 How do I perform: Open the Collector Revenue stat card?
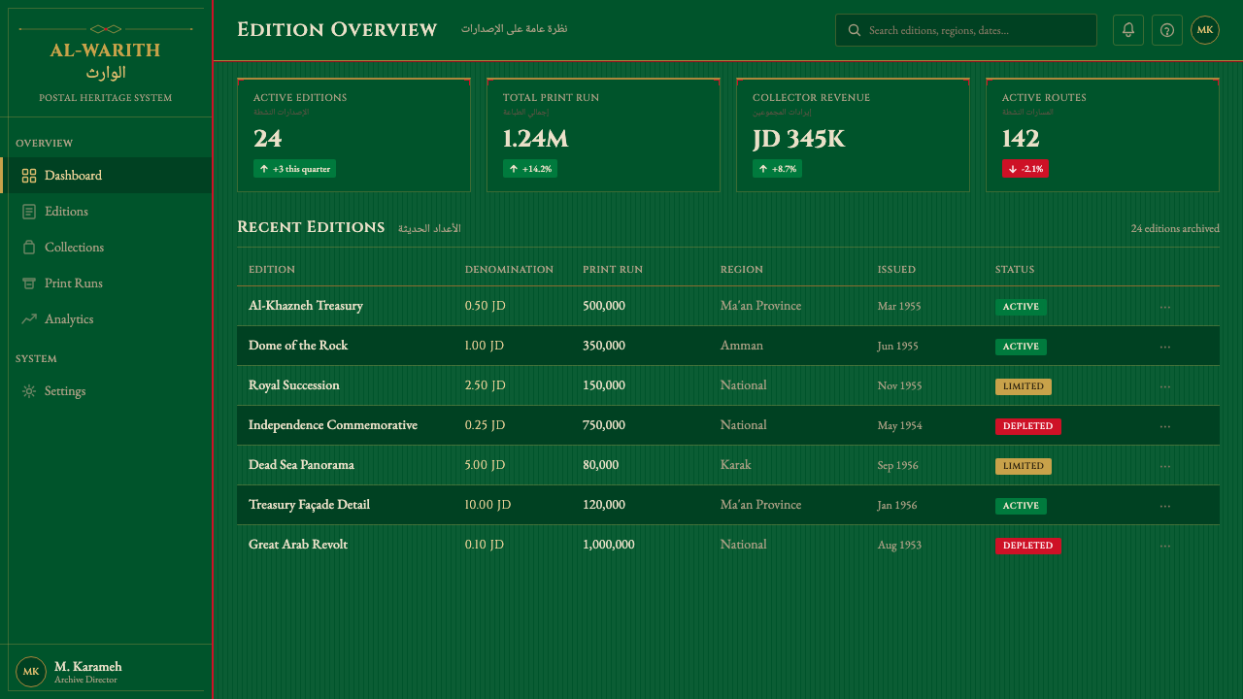tap(853, 135)
